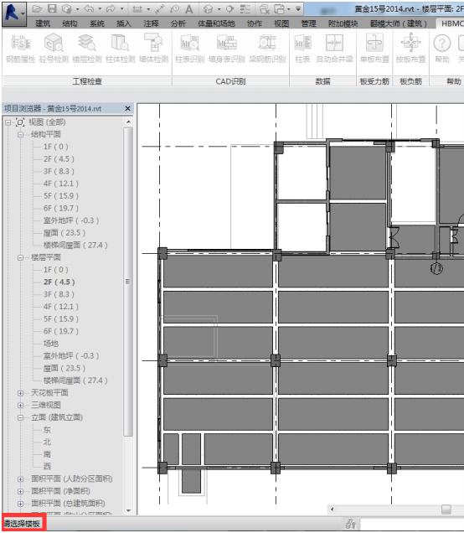Open the 管理 ribbon tab
464x533 pixels.
pyautogui.click(x=309, y=23)
